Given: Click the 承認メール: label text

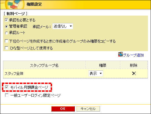Looking at the screenshot, I should pos(42,27).
